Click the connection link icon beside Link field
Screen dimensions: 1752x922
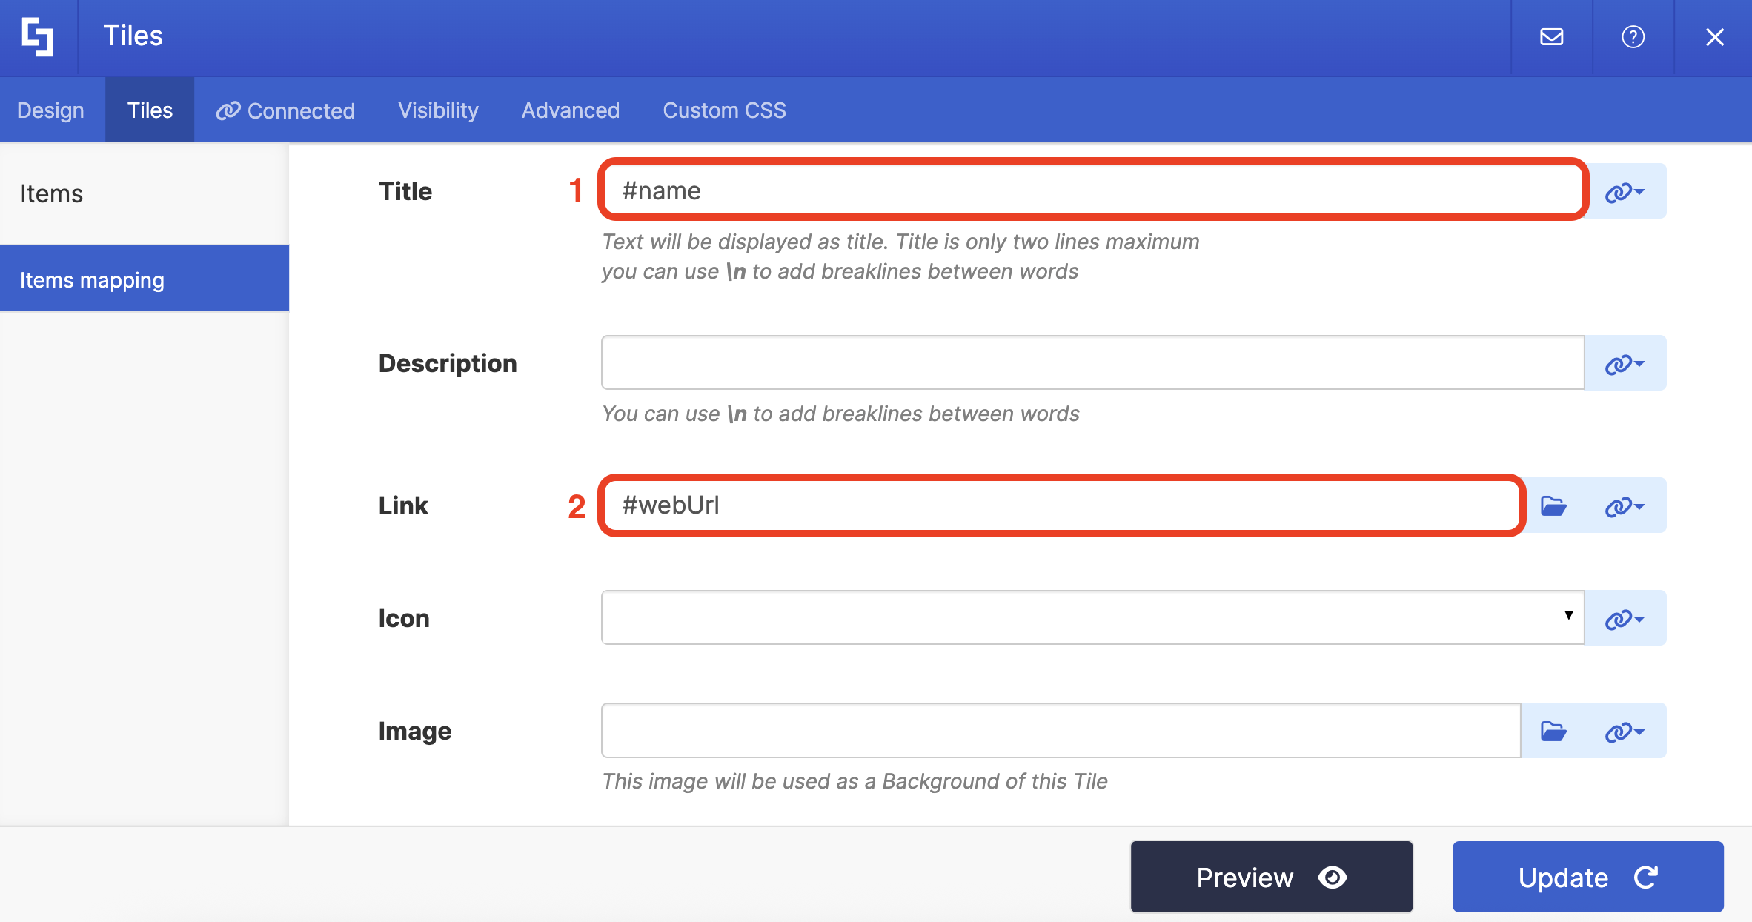[x=1625, y=506]
